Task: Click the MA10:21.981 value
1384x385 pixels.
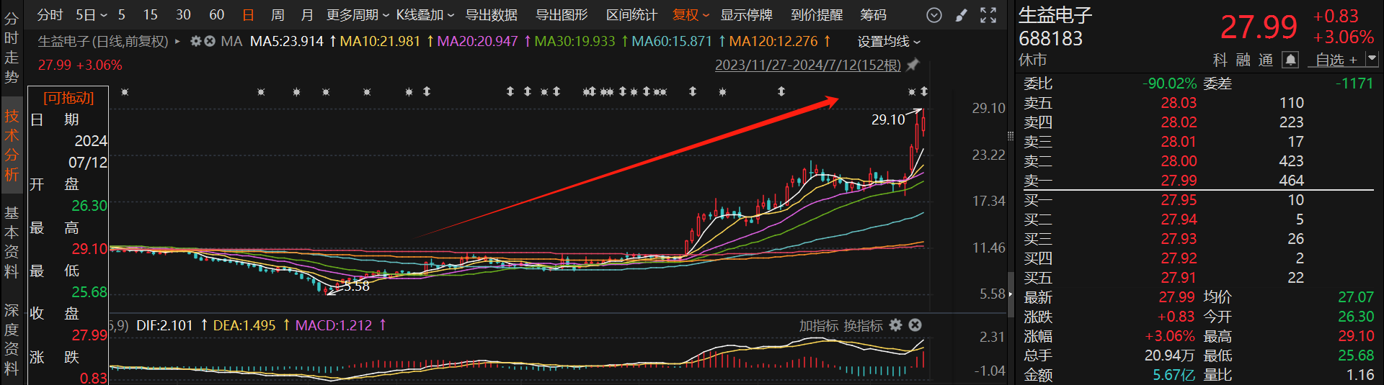Action: pos(380,42)
